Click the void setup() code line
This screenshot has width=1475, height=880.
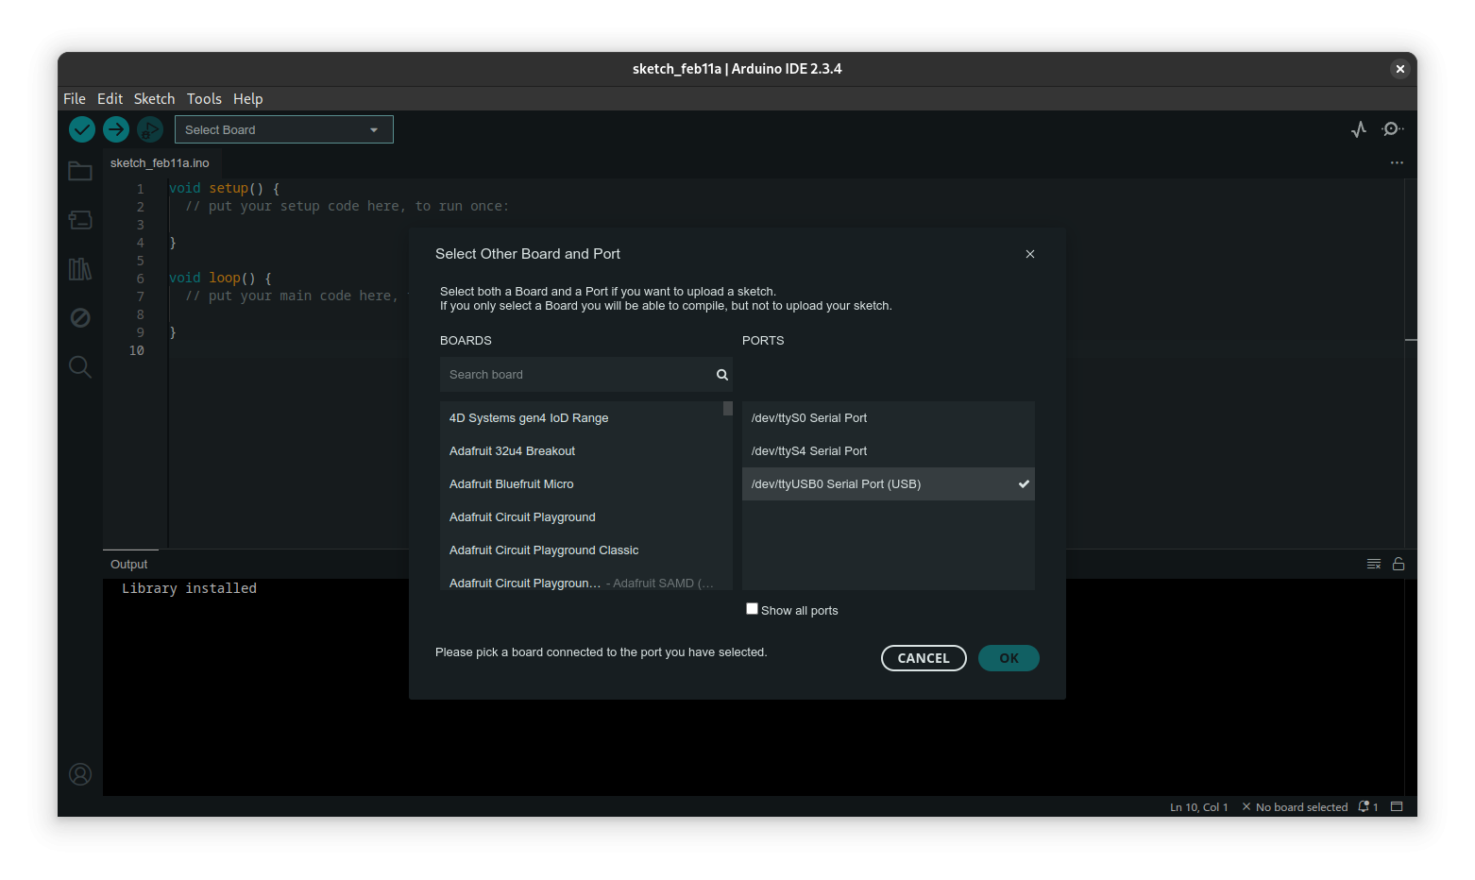point(225,188)
